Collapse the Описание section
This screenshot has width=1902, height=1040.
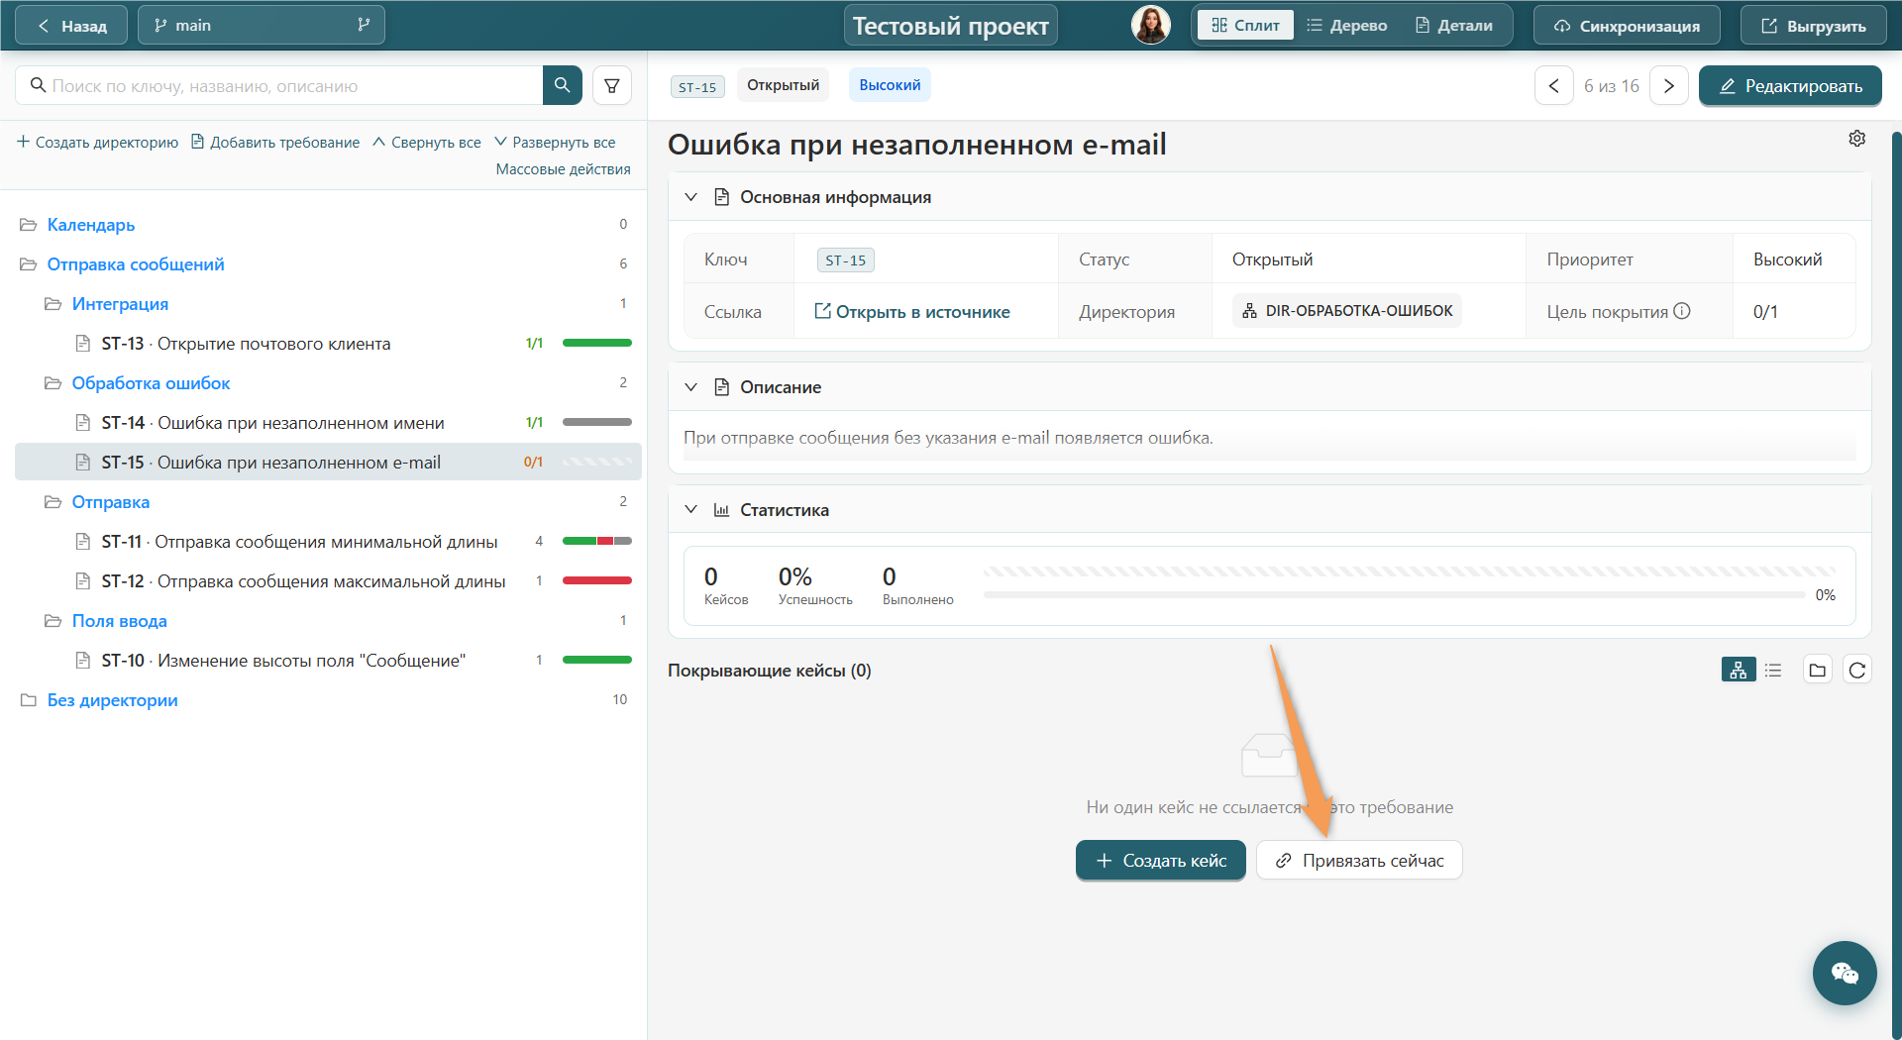tap(691, 387)
